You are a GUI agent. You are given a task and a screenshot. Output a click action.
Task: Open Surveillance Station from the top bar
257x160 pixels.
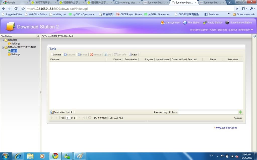238,22
